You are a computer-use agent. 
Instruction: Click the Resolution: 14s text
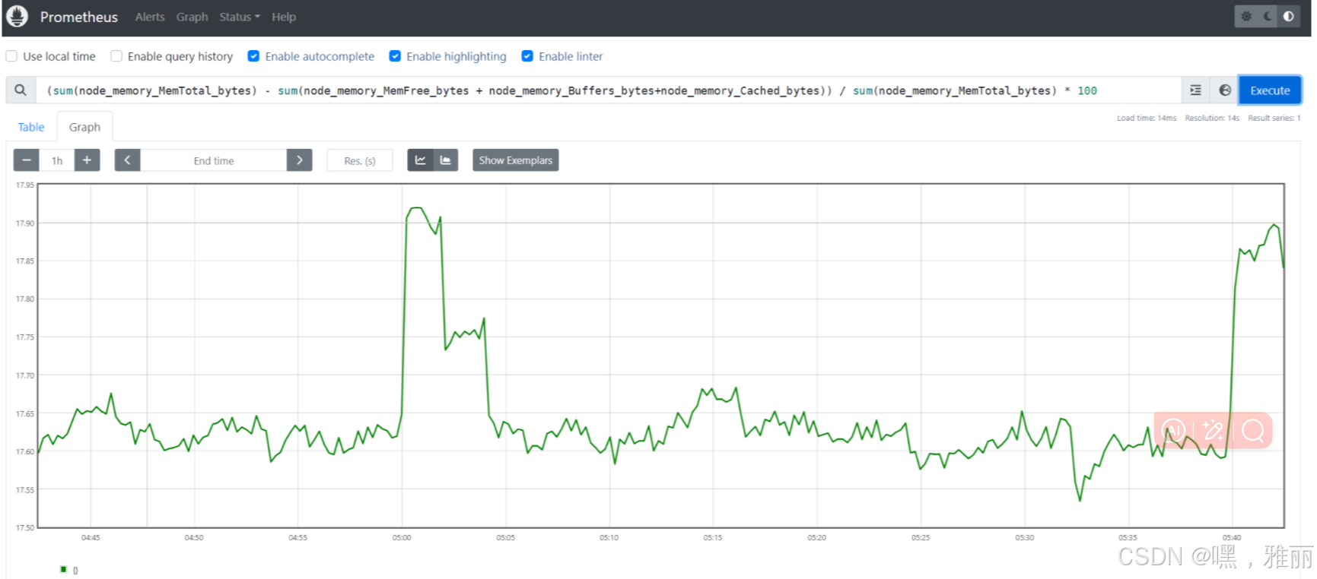pyautogui.click(x=1212, y=118)
